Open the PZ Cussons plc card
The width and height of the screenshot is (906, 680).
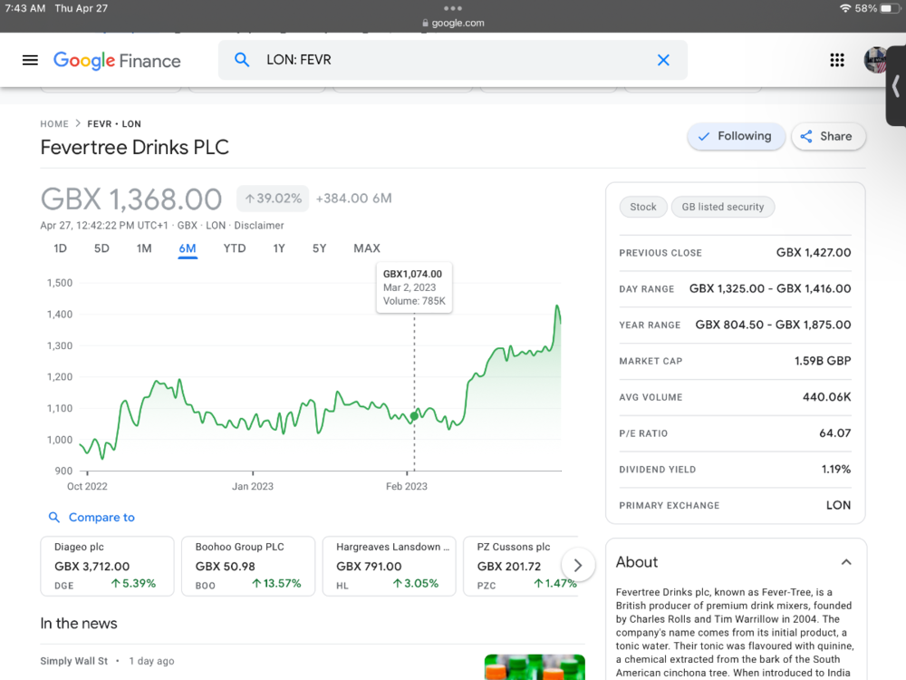click(x=521, y=566)
